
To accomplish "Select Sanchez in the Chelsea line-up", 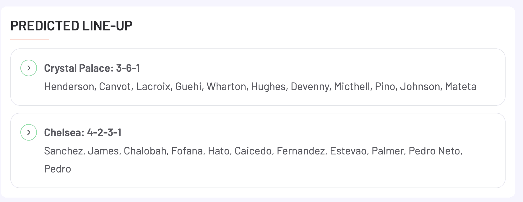I will click(64, 151).
